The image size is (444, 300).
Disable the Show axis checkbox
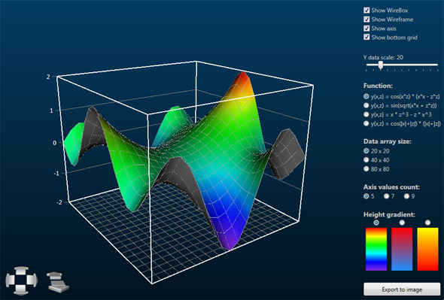click(366, 29)
